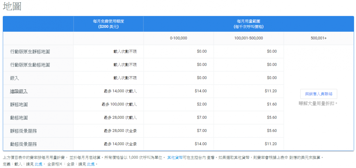Select the 每月免費使用額度 column header
The image size is (356, 168).
[109, 24]
